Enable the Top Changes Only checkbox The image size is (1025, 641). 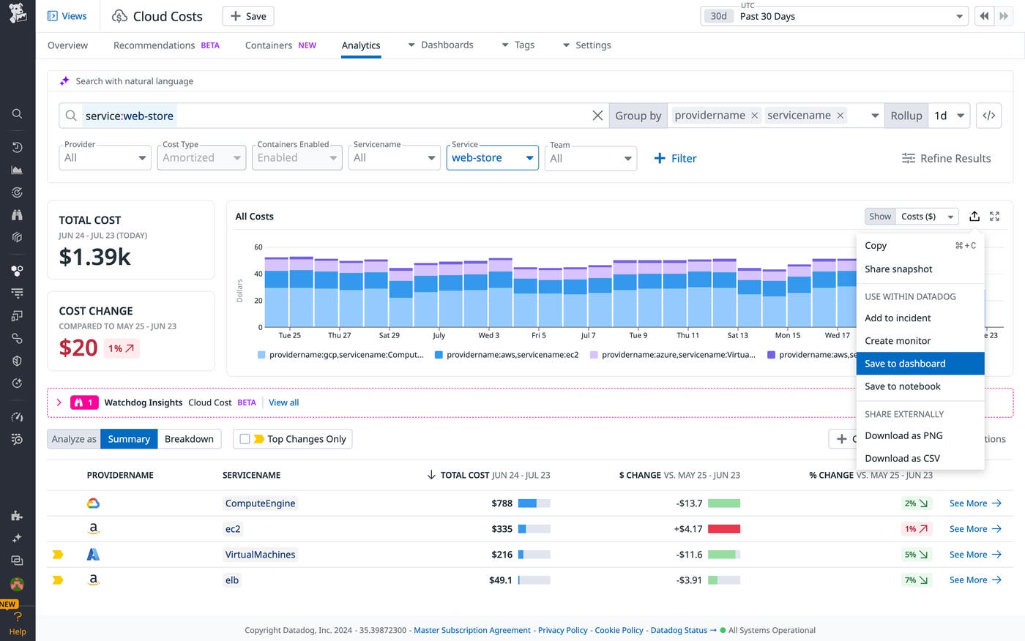(x=245, y=439)
